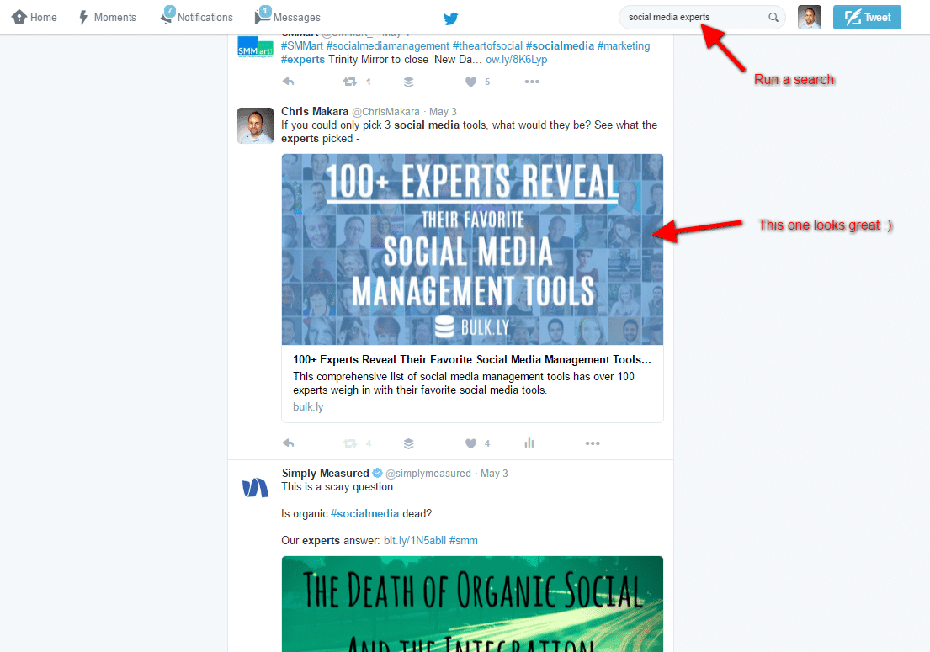Open the bit.ly/1N5abil link
The image size is (930, 652).
click(415, 541)
